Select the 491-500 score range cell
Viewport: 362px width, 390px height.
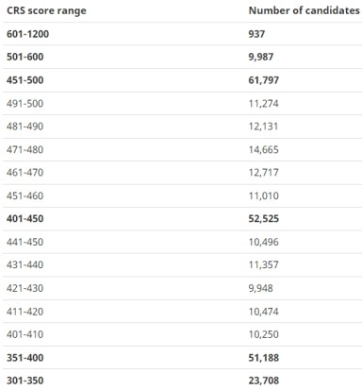[x=25, y=104]
